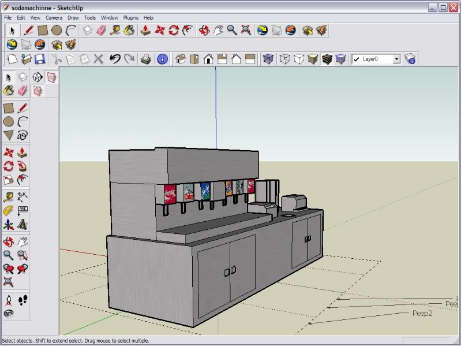Select the Position Camera tool

point(9,300)
